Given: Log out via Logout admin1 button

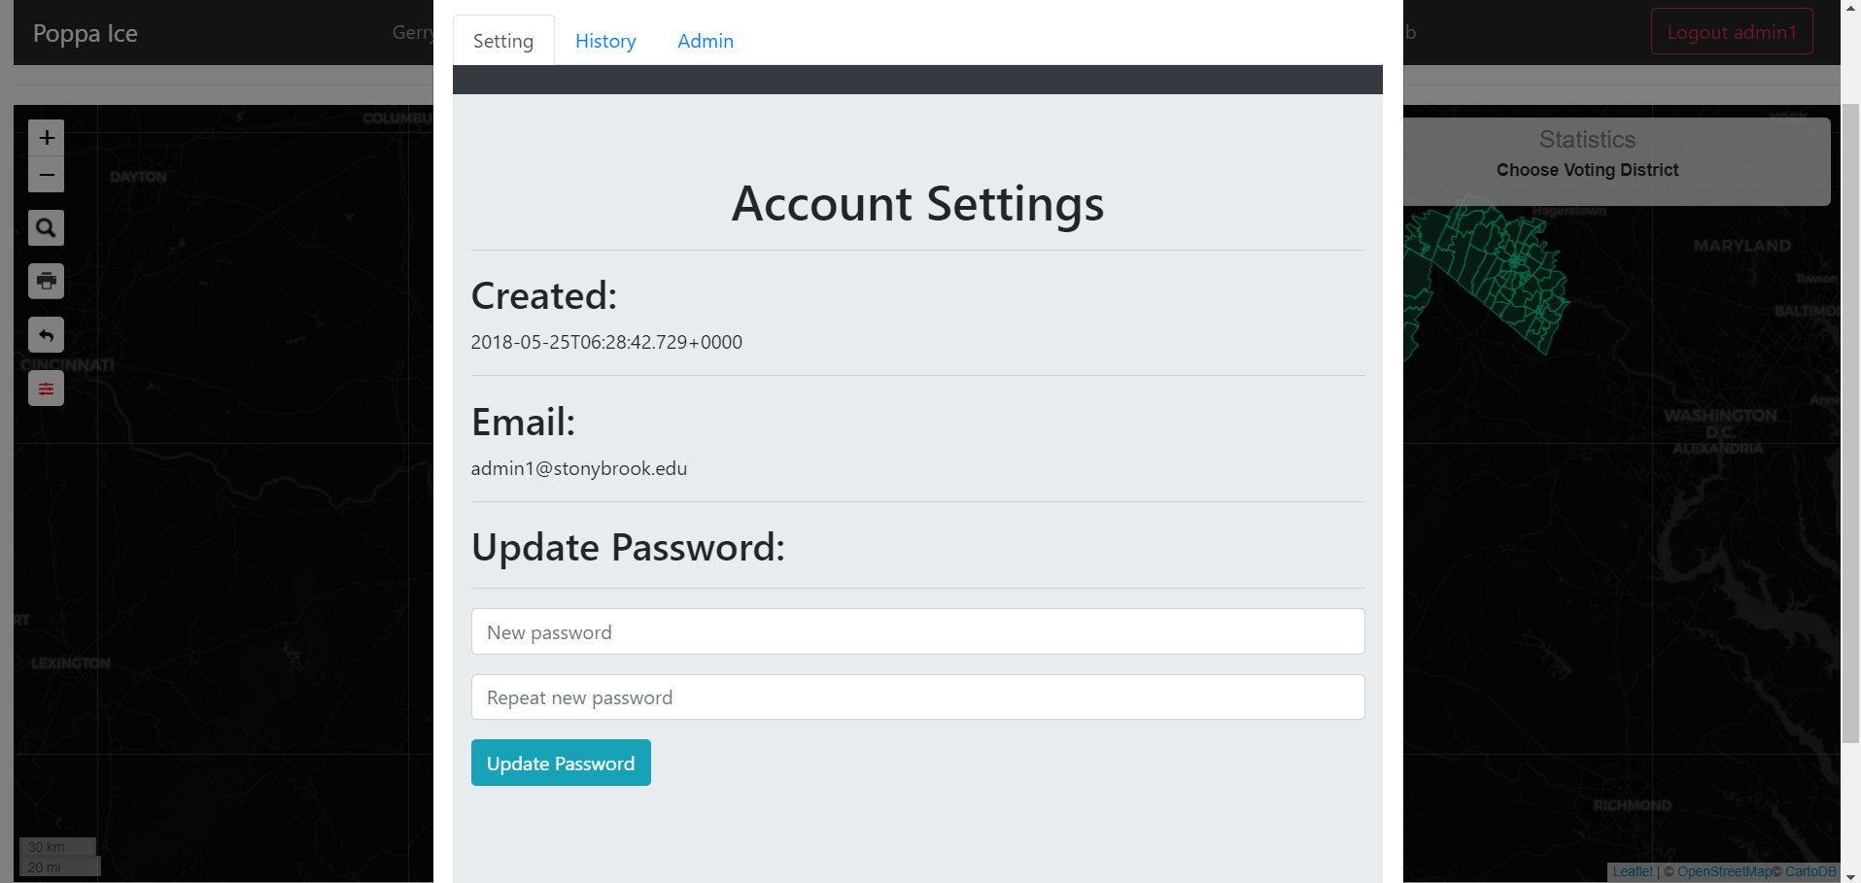Looking at the screenshot, I should click(1732, 32).
